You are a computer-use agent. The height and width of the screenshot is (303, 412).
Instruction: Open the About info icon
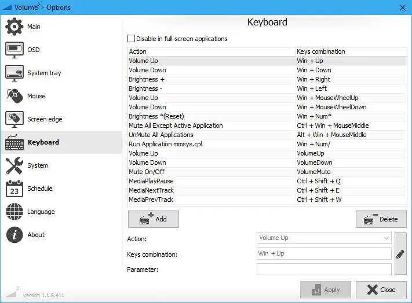(x=14, y=235)
